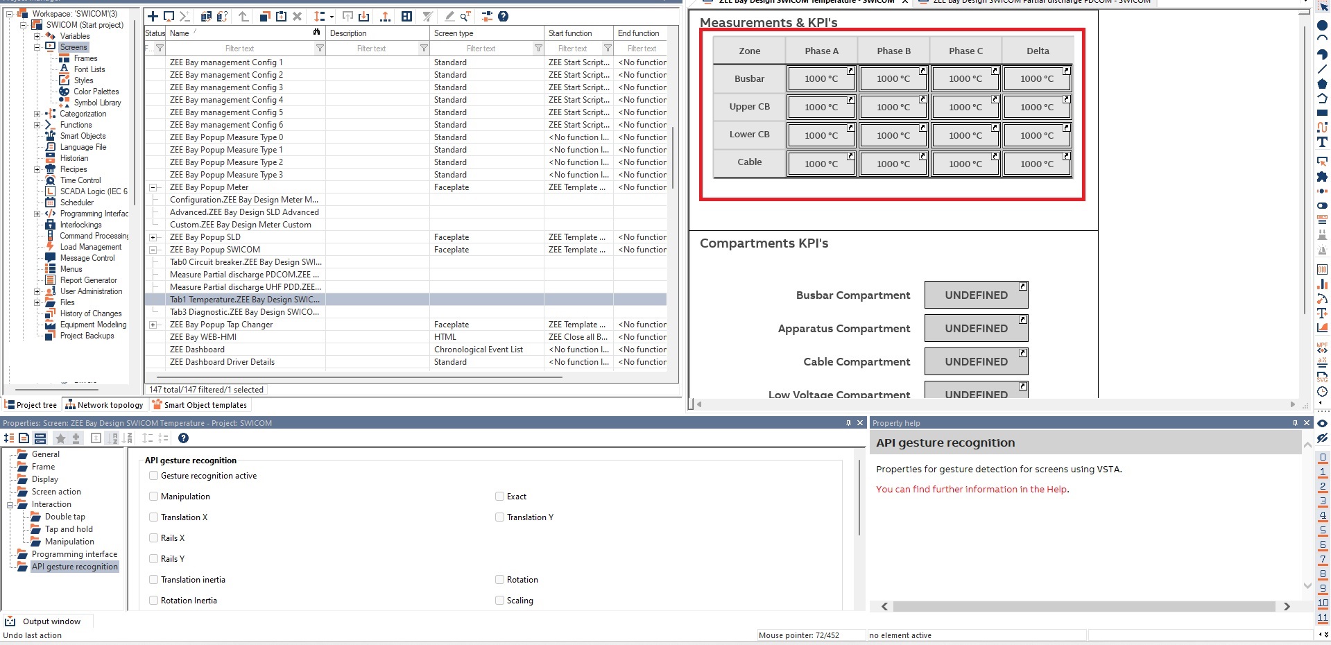Select Symbol Library in project tree

coord(97,103)
